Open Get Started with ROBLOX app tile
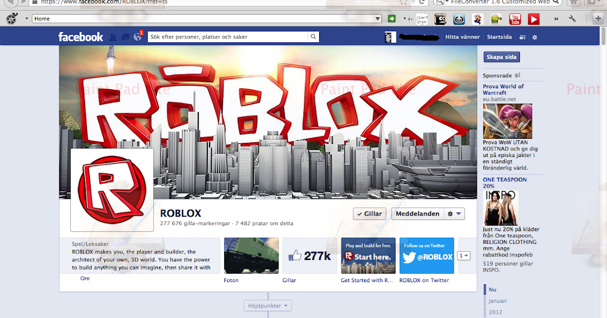Image resolution: width=607 pixels, height=318 pixels. 368,255
